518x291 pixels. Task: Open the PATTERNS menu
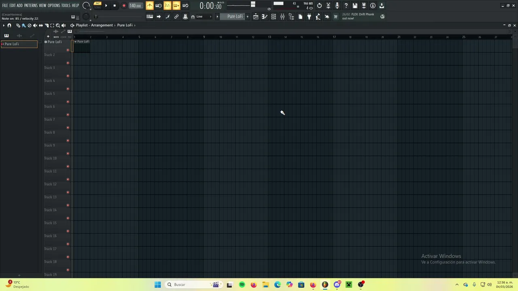tap(31, 6)
